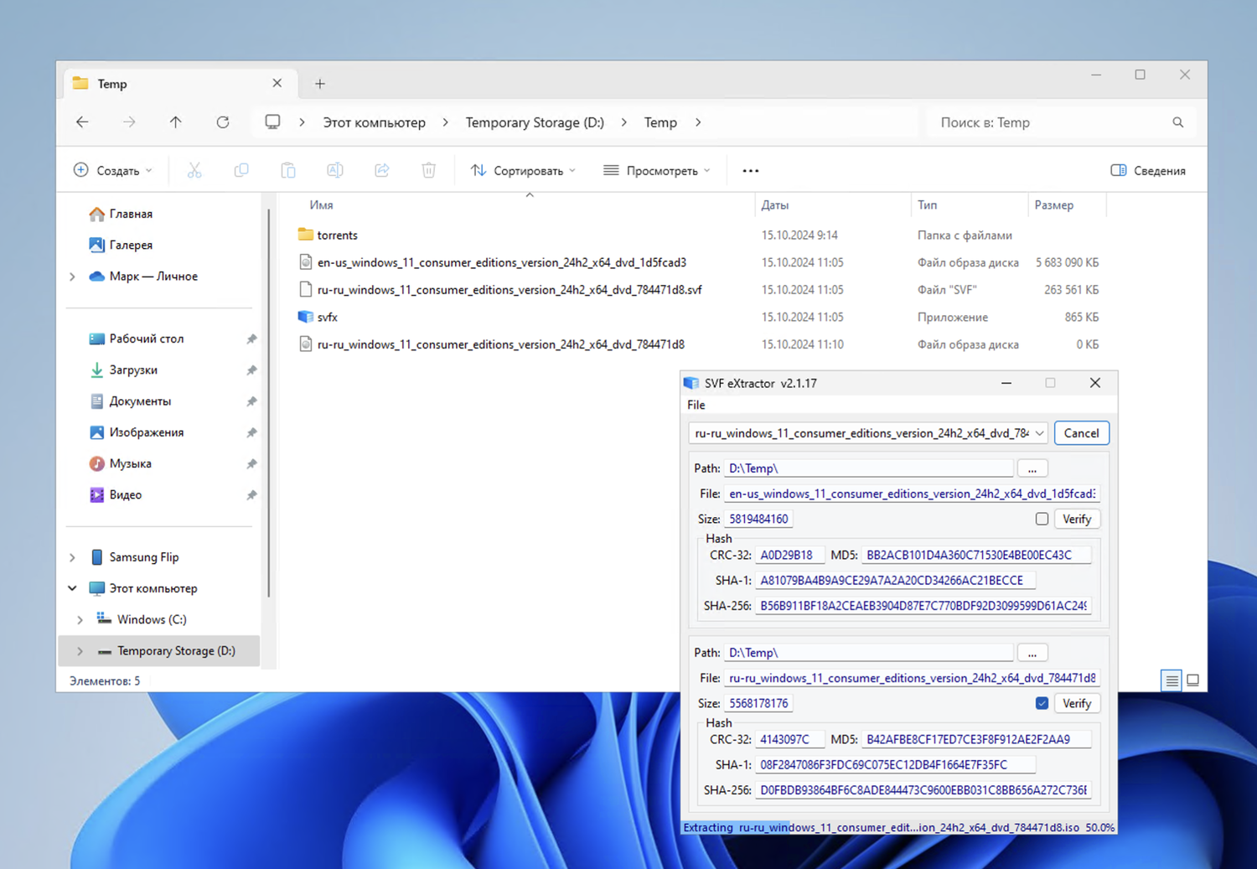Image resolution: width=1257 pixels, height=869 pixels.
Task: Click the source Size field 5819484160
Action: 758,519
